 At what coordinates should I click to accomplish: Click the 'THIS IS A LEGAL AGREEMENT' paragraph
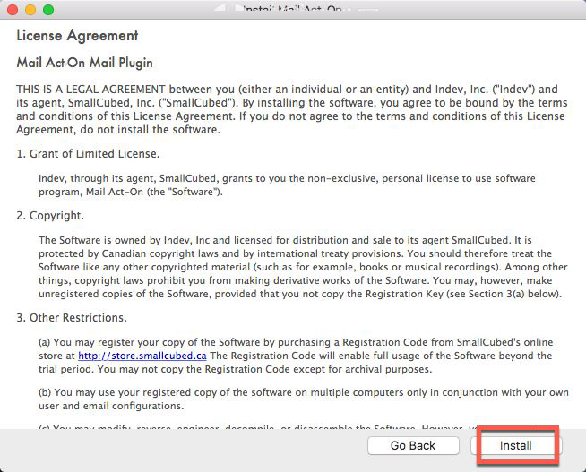click(292, 109)
